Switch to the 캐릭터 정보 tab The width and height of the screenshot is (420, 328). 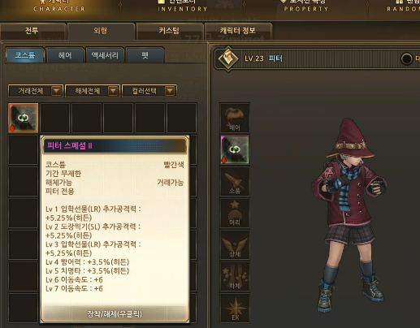[238, 31]
